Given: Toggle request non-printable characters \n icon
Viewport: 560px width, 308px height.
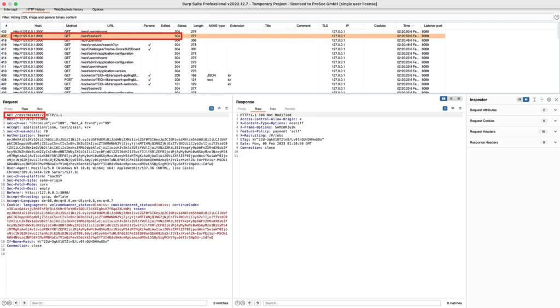Looking at the screenshot, I should click(219, 108).
